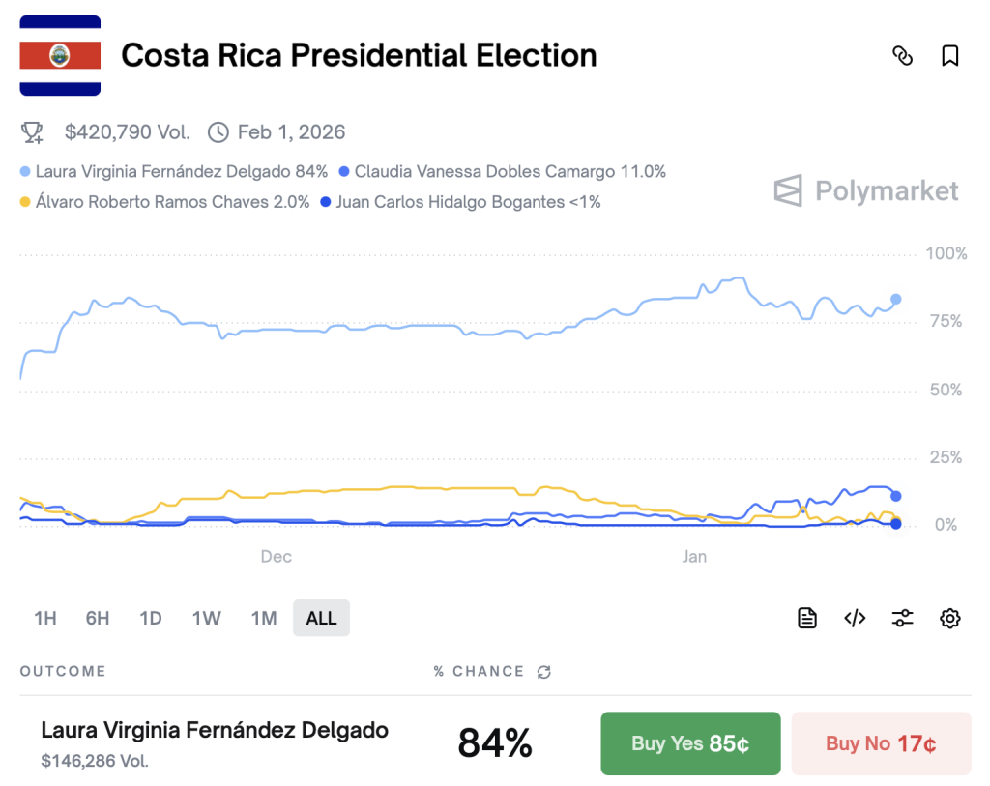This screenshot has height=786, width=990.
Task: Select the ALL time range
Action: 321,619
